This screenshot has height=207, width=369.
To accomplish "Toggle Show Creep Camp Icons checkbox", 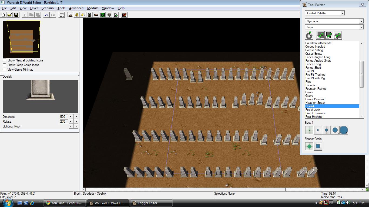I will pos(4,65).
